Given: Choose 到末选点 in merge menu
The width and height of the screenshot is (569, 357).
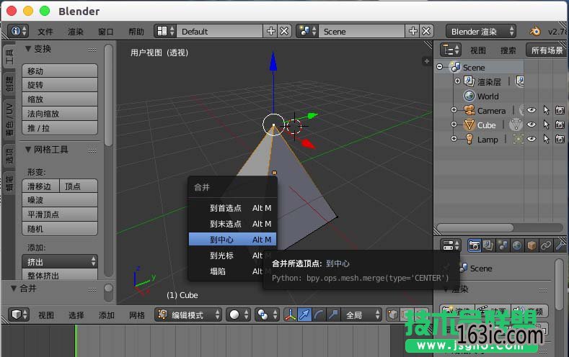Looking at the screenshot, I should coord(233,224).
